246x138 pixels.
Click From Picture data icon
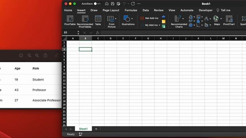point(111,19)
